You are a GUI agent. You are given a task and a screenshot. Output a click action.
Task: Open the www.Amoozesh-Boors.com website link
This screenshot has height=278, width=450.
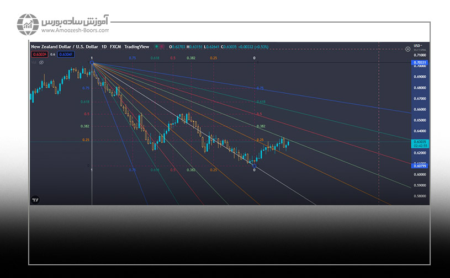pyautogui.click(x=75, y=30)
